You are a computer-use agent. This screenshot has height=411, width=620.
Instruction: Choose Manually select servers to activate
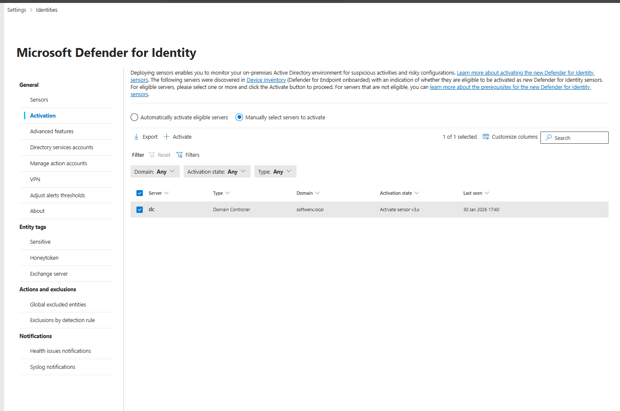point(239,118)
